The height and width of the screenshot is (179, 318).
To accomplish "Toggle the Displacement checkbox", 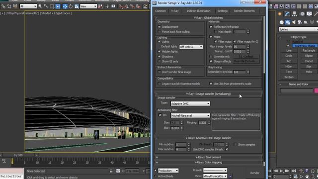I will (159, 27).
